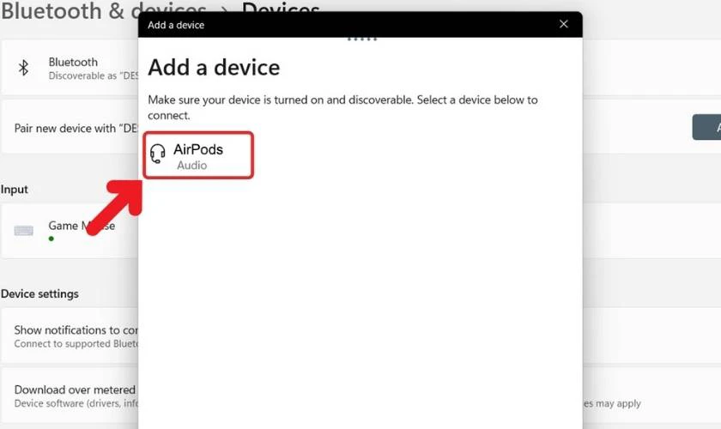721x429 pixels.
Task: Click the searching progress dots indicator
Action: pyautogui.click(x=360, y=39)
